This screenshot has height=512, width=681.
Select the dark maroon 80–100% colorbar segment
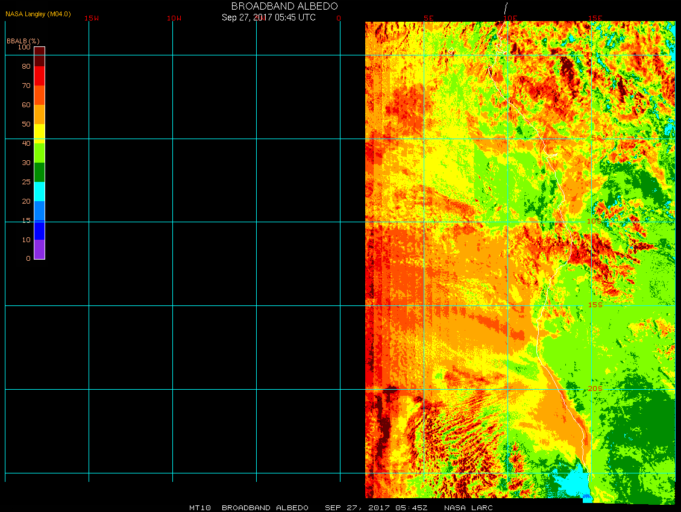(39, 56)
